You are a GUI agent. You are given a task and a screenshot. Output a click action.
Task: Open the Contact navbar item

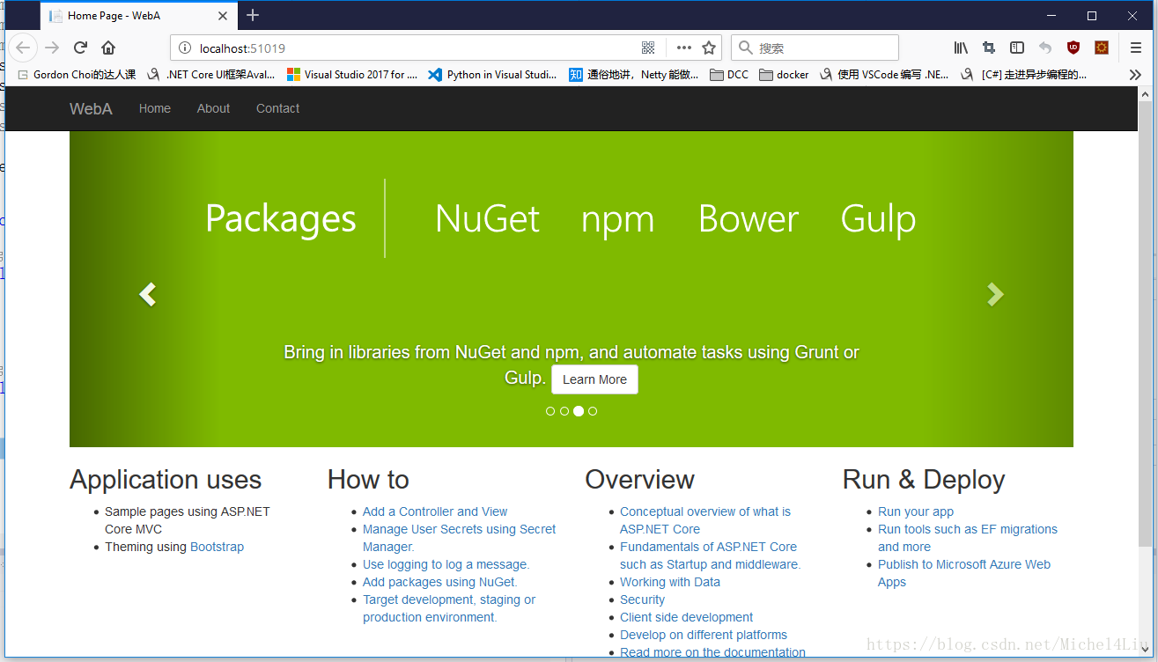tap(277, 108)
